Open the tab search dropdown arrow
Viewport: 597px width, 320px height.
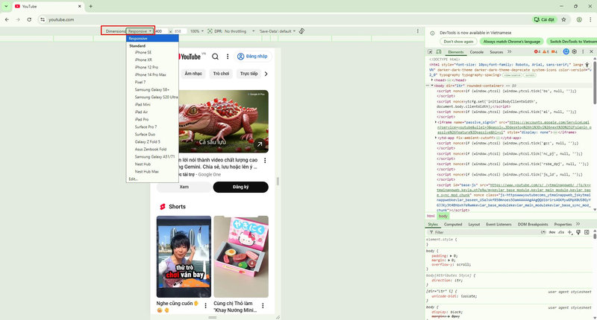[x=6, y=6]
